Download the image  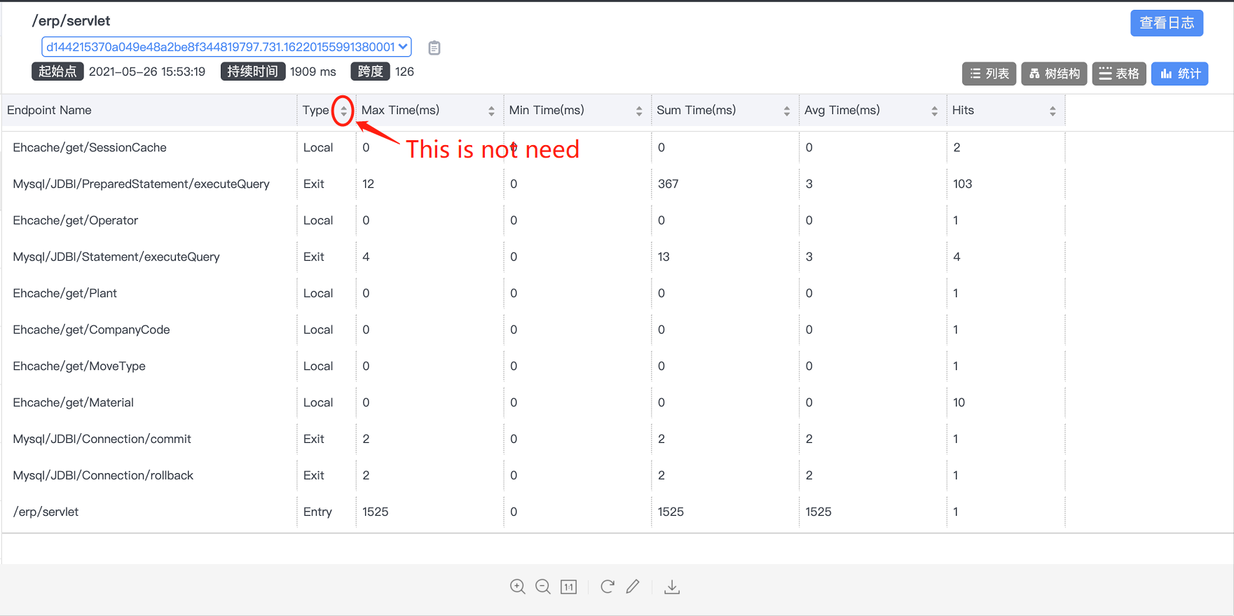pos(672,587)
